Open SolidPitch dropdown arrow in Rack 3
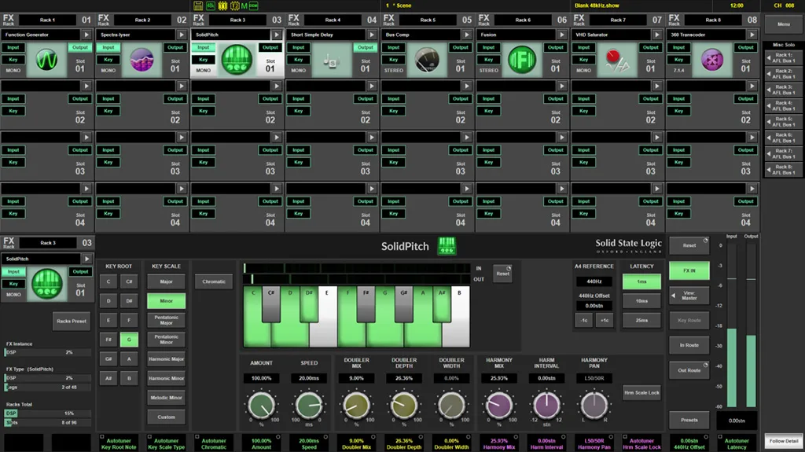This screenshot has height=452, width=805. pos(277,35)
